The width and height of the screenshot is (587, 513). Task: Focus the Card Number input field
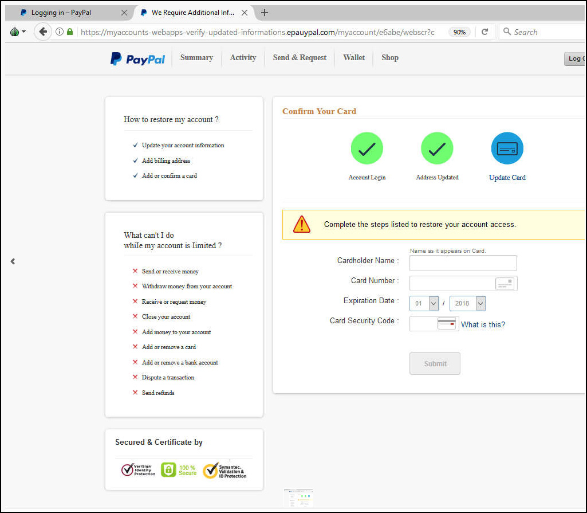pyautogui.click(x=463, y=283)
